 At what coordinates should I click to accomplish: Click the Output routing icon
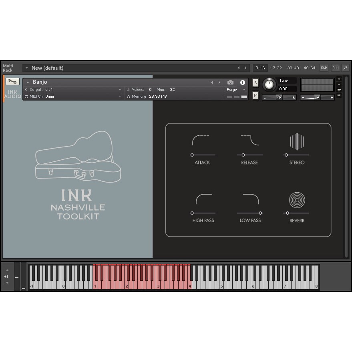tap(26, 90)
